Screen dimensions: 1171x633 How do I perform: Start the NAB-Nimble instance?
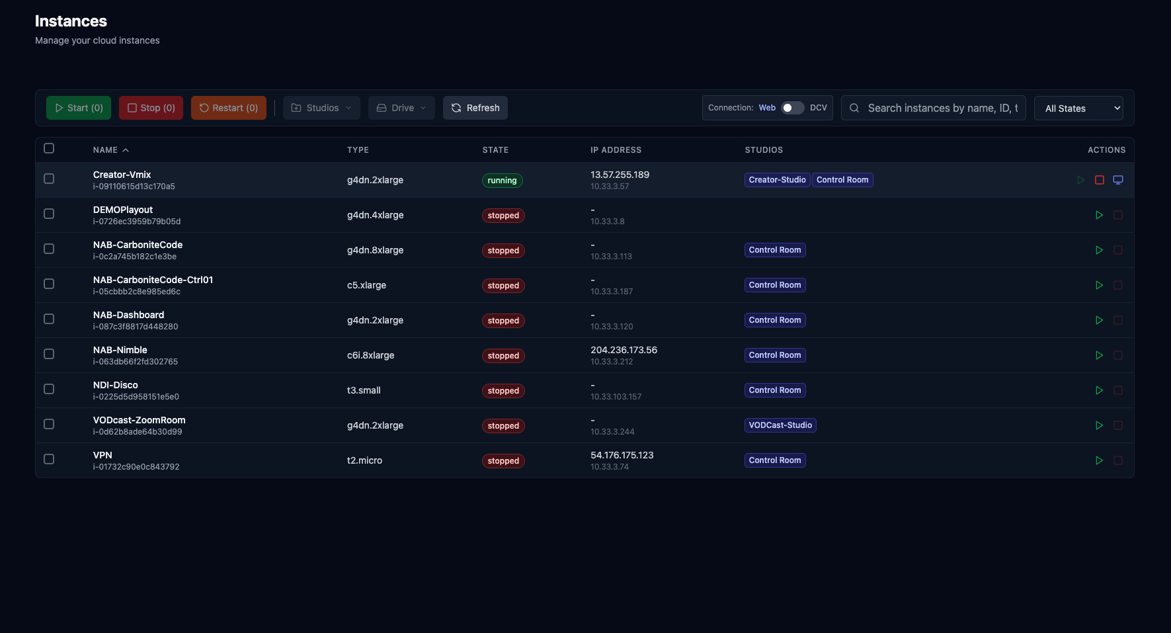pyautogui.click(x=1100, y=355)
